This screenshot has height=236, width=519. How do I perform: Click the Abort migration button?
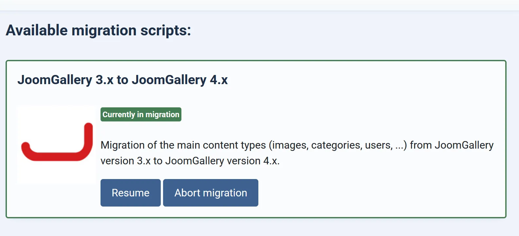[x=211, y=193]
